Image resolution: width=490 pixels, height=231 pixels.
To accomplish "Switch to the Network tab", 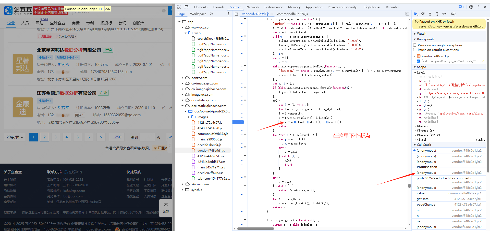I will [x=253, y=7].
